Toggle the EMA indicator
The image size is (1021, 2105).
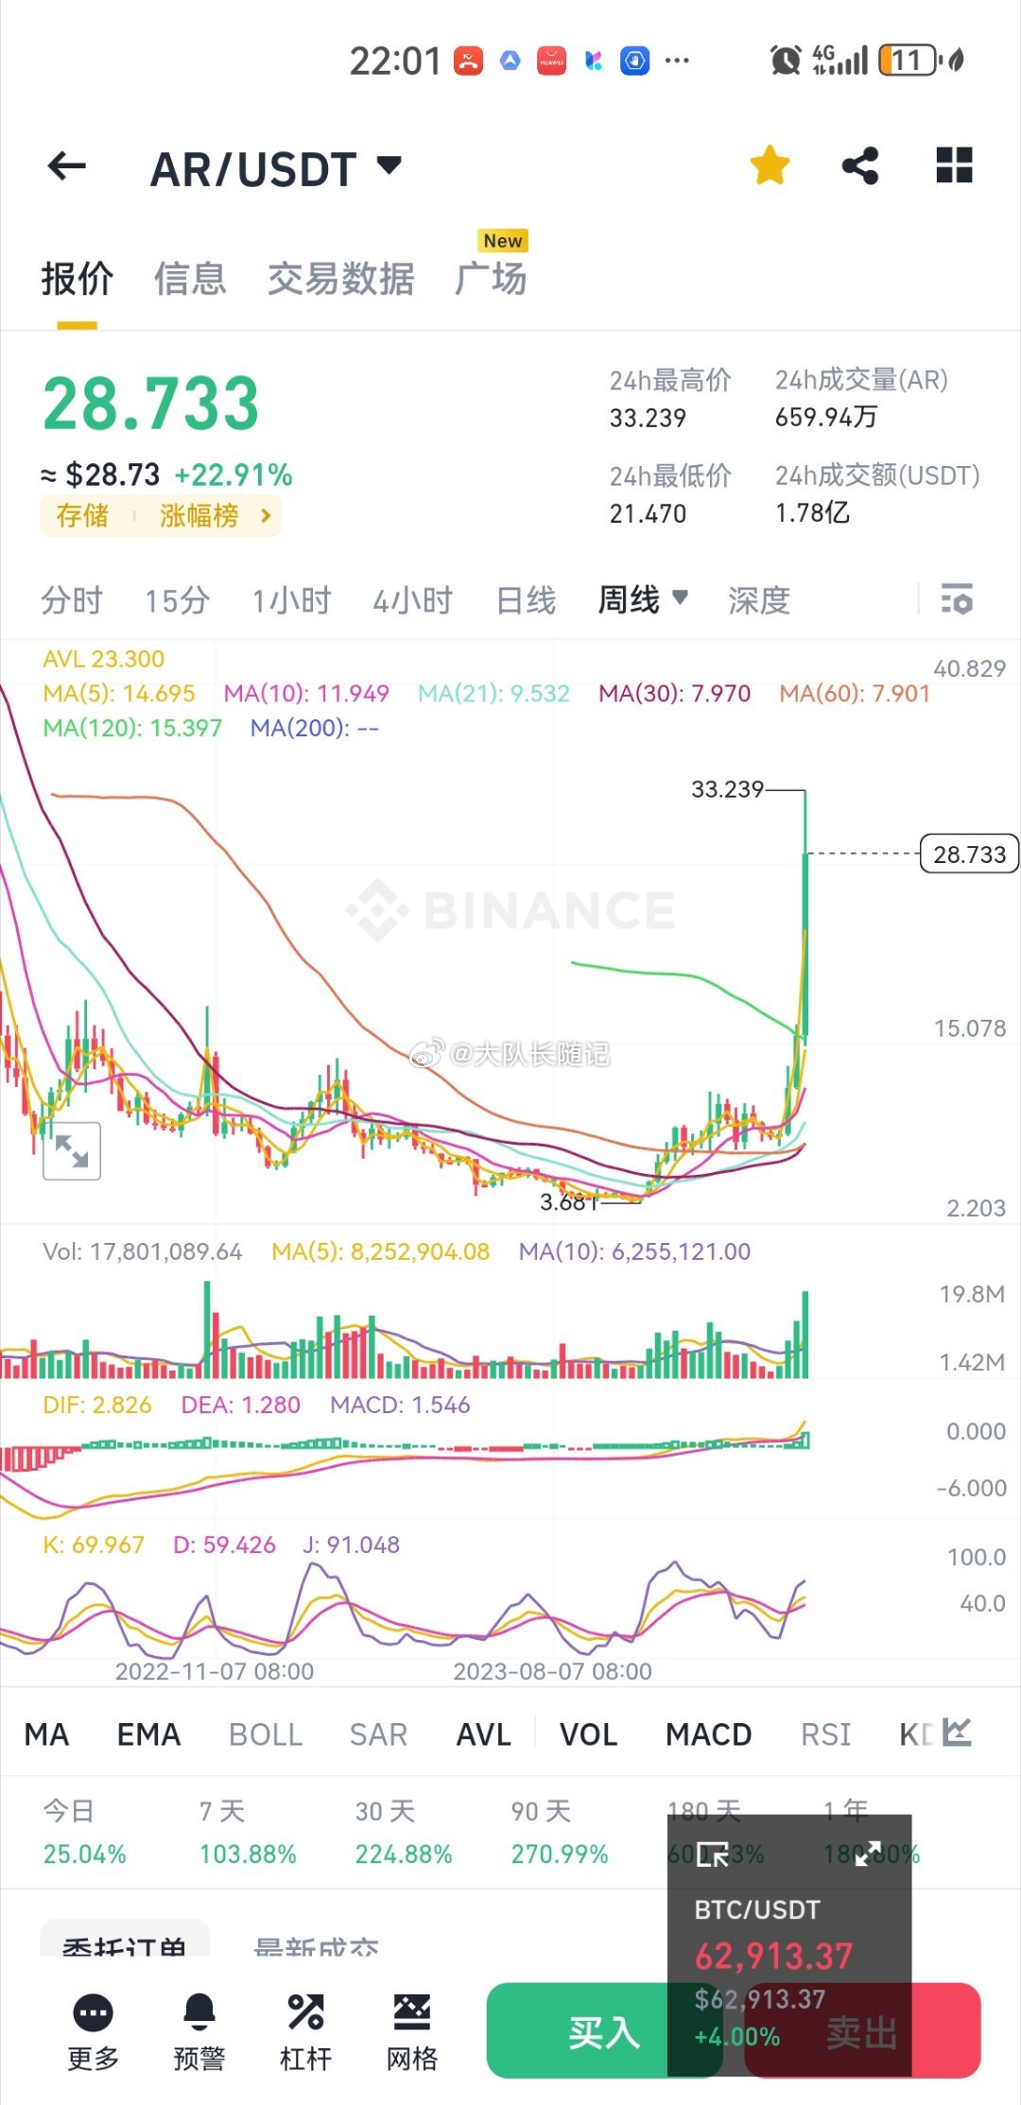click(148, 1734)
